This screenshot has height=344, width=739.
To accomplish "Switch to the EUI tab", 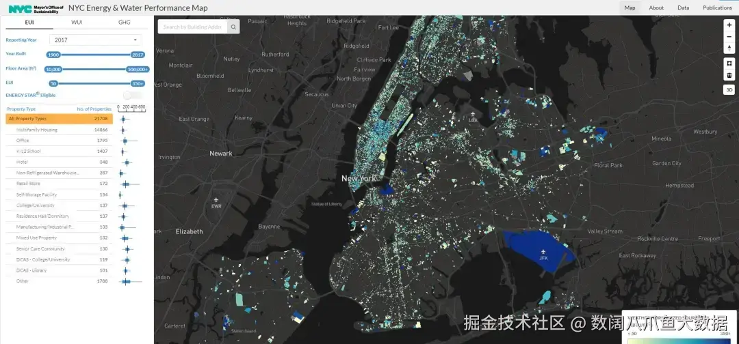I will point(29,22).
